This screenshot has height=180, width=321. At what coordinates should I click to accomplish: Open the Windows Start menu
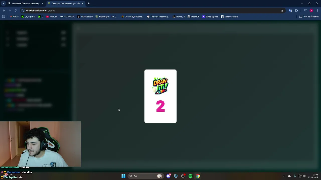click(x=123, y=176)
